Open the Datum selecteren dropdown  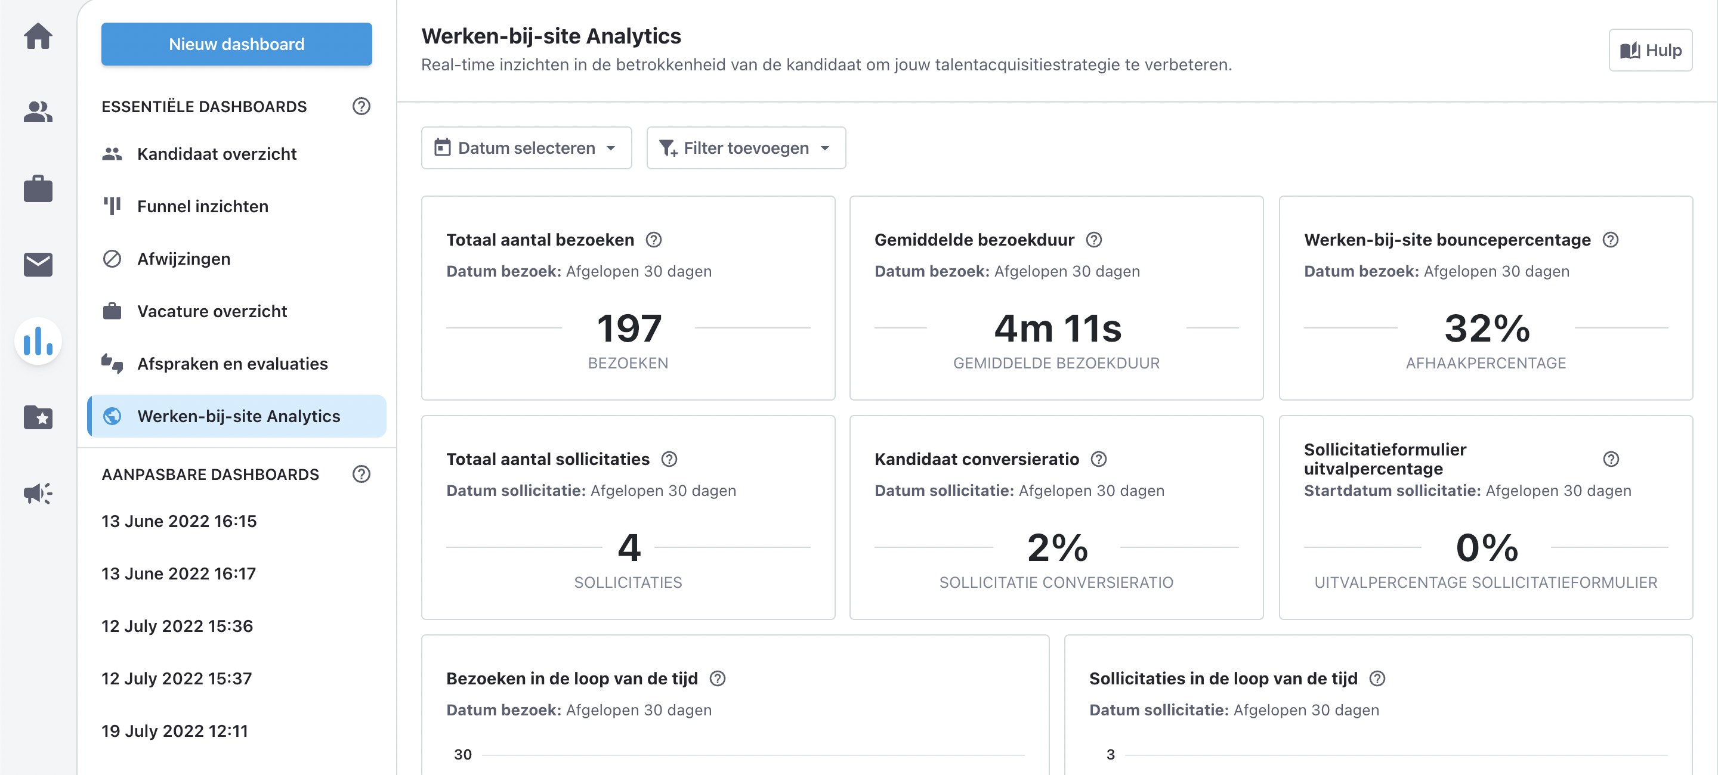tap(526, 147)
